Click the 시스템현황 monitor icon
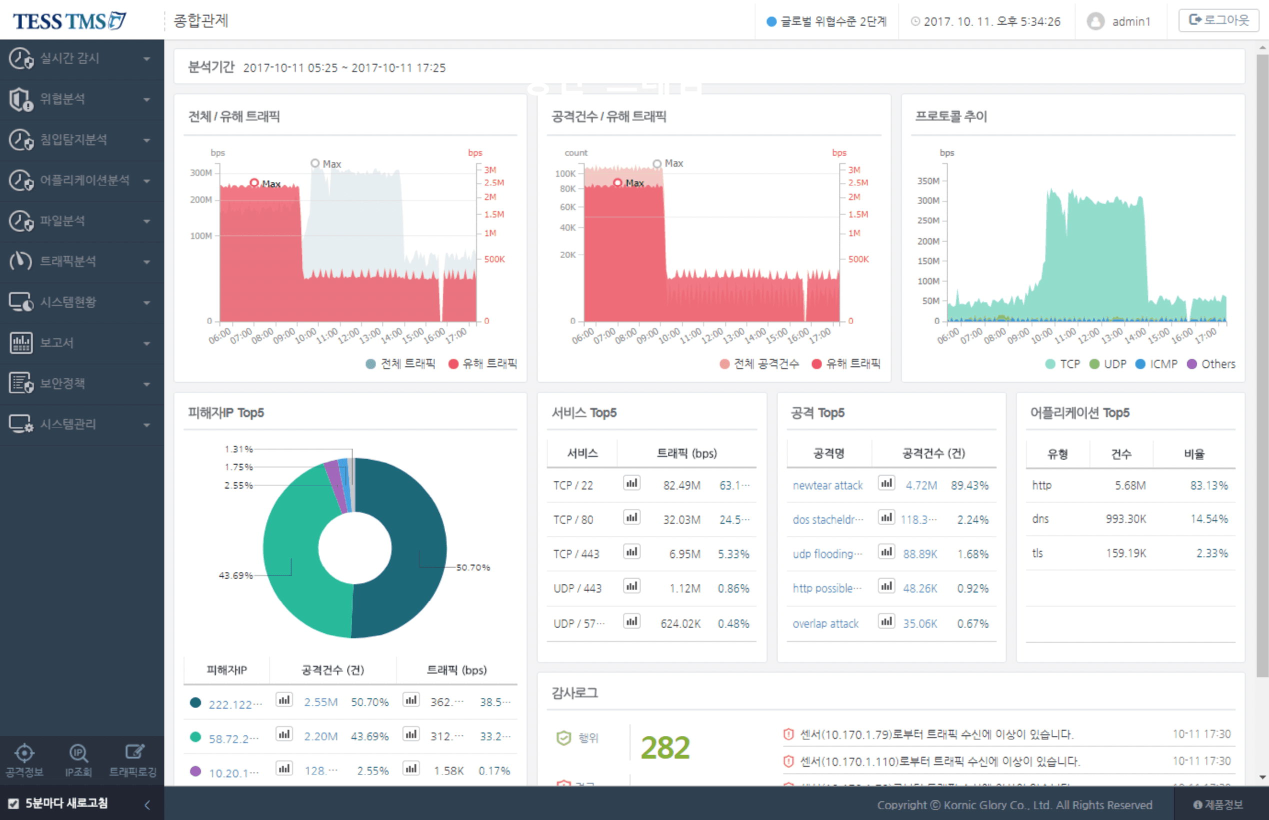The image size is (1269, 820). click(21, 302)
